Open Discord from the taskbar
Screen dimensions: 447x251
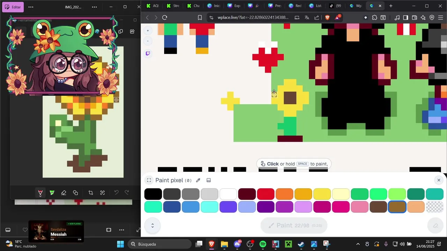click(237, 244)
